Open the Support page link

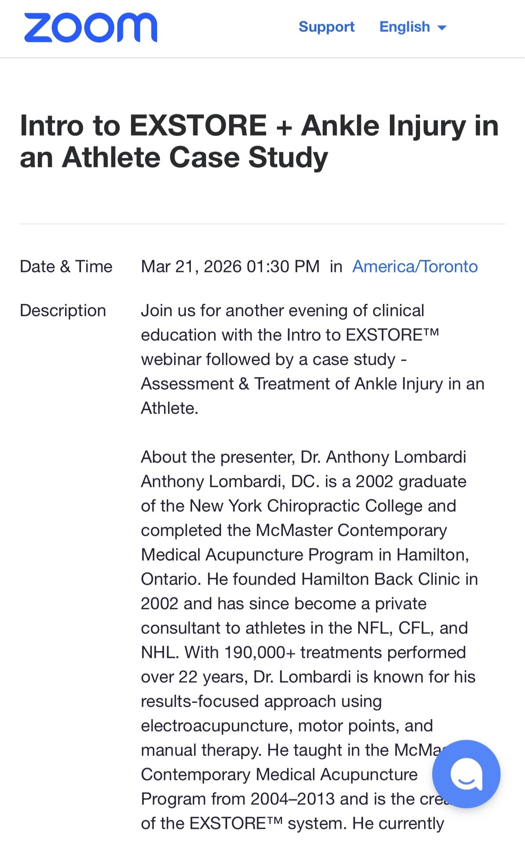click(326, 27)
